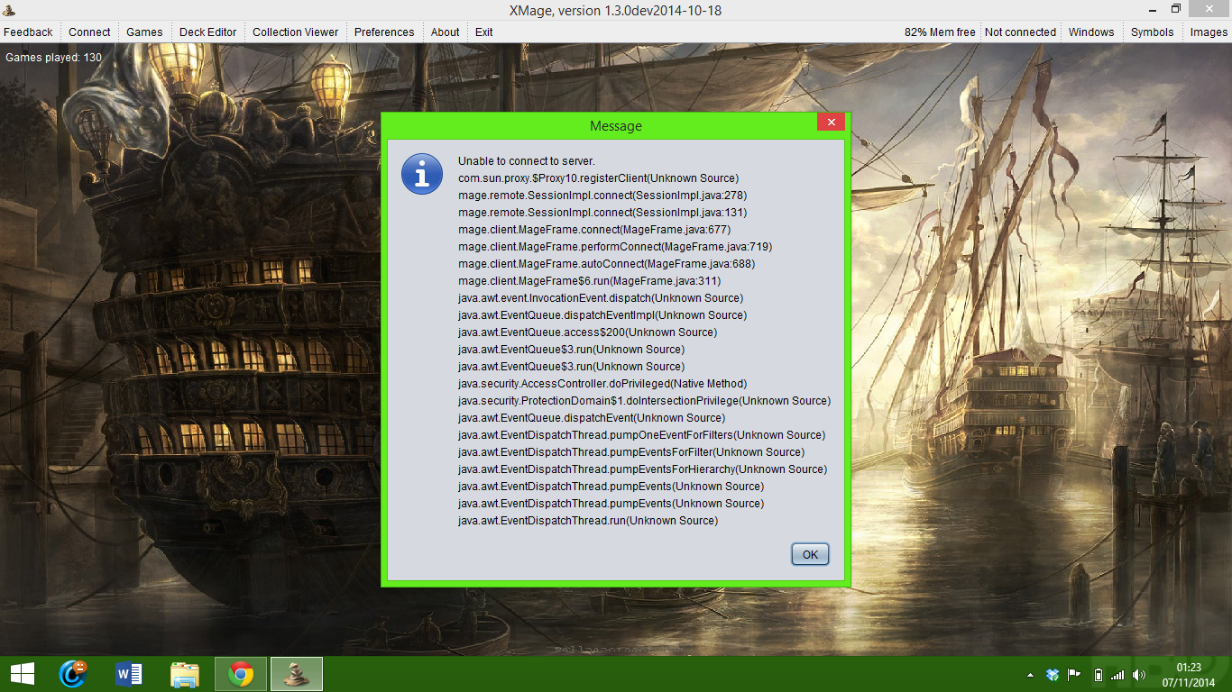Click the network signal tray icon
This screenshot has width=1232, height=692.
click(x=1118, y=675)
